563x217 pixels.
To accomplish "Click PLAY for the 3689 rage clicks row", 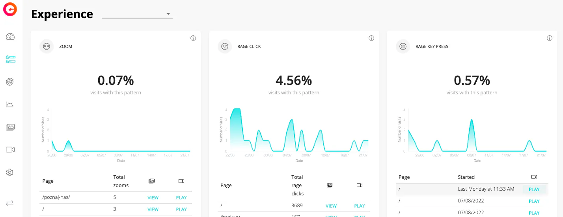I will tap(360, 206).
